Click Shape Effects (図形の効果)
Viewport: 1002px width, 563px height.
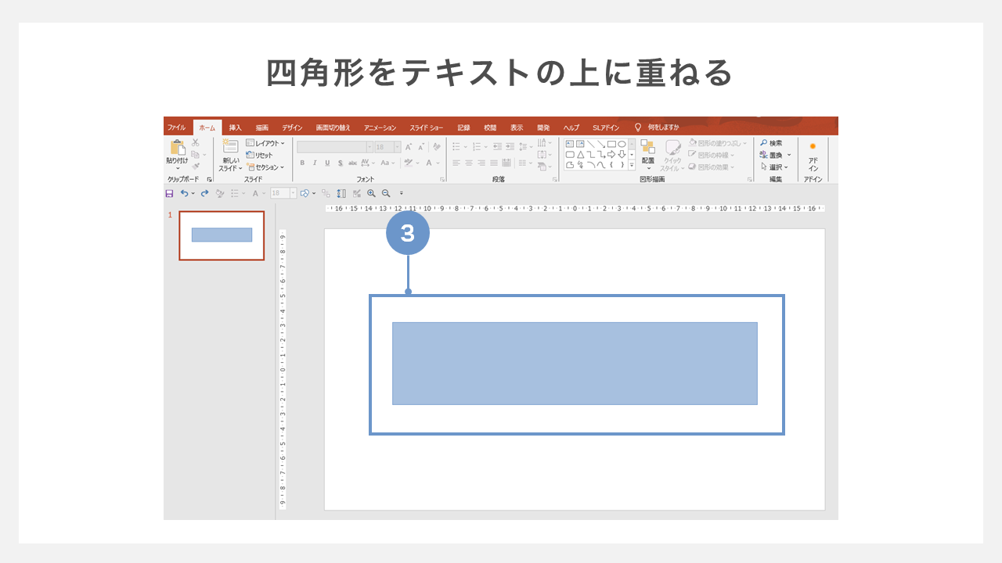click(712, 167)
